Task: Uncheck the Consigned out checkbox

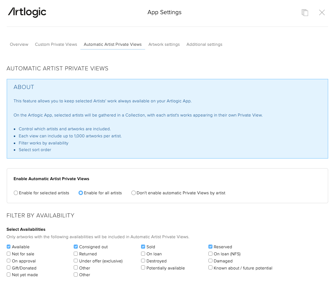Action: click(x=76, y=247)
